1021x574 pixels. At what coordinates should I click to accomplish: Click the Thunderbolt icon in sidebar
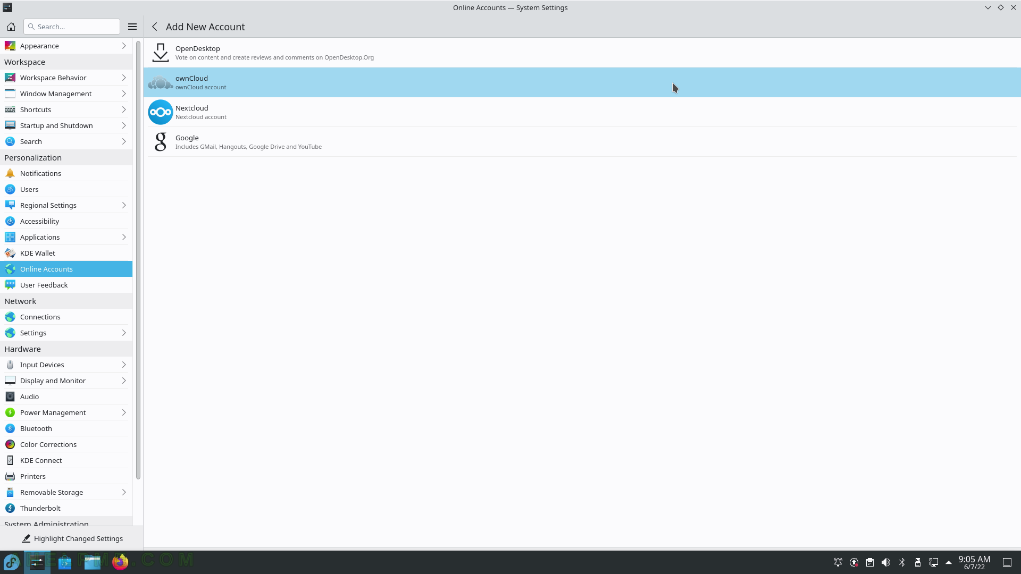pyautogui.click(x=10, y=508)
